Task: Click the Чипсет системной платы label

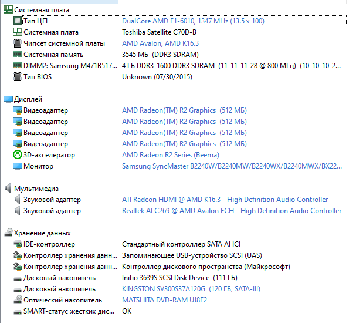Action: [x=65, y=43]
